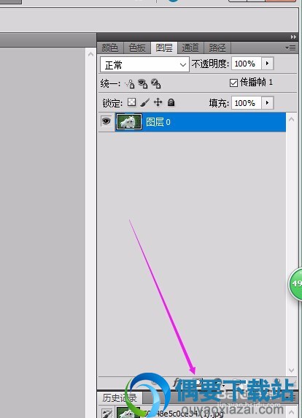This screenshot has width=302, height=418.
Task: Hide 图层 0 with eye icon
Action: point(107,121)
